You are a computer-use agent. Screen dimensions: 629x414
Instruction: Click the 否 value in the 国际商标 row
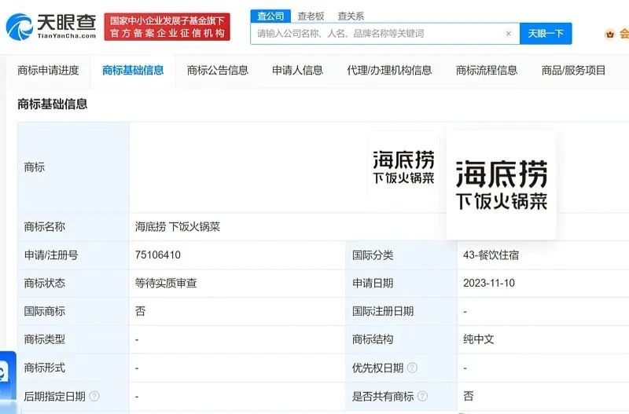pos(141,311)
